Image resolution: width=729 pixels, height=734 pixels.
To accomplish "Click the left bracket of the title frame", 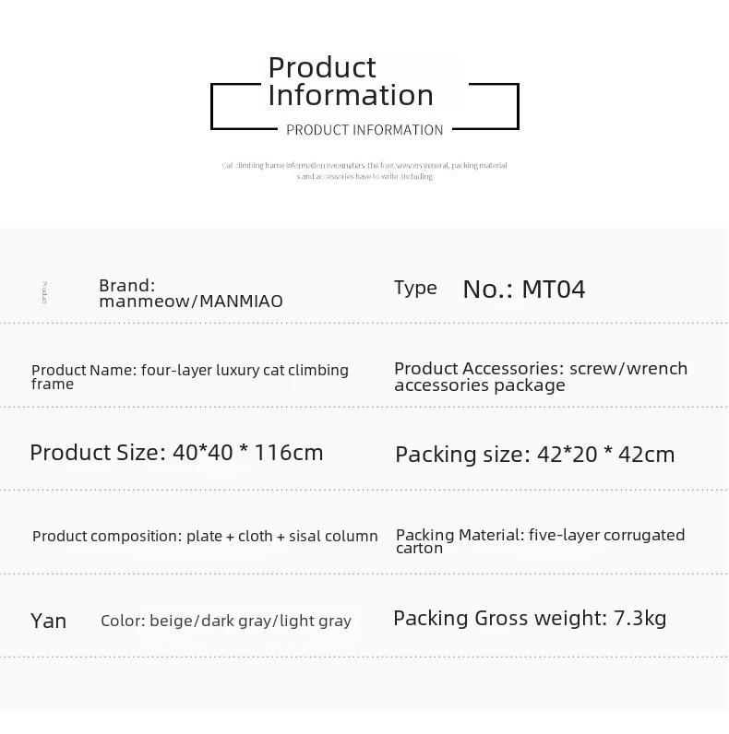I will [x=244, y=107].
